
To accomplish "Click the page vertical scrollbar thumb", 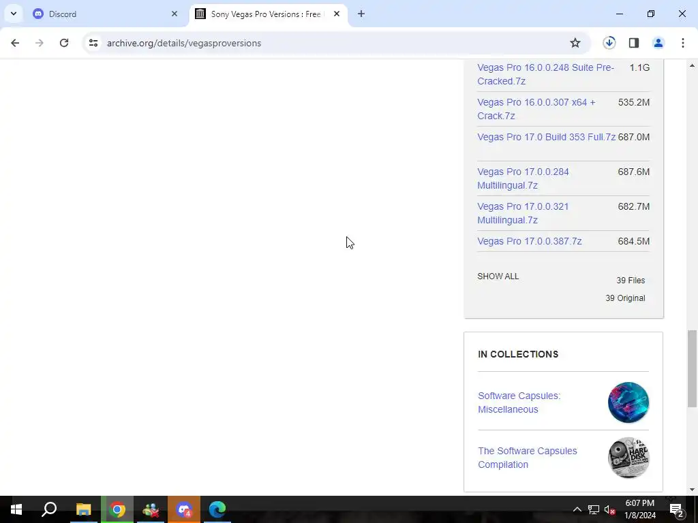I will [x=692, y=368].
